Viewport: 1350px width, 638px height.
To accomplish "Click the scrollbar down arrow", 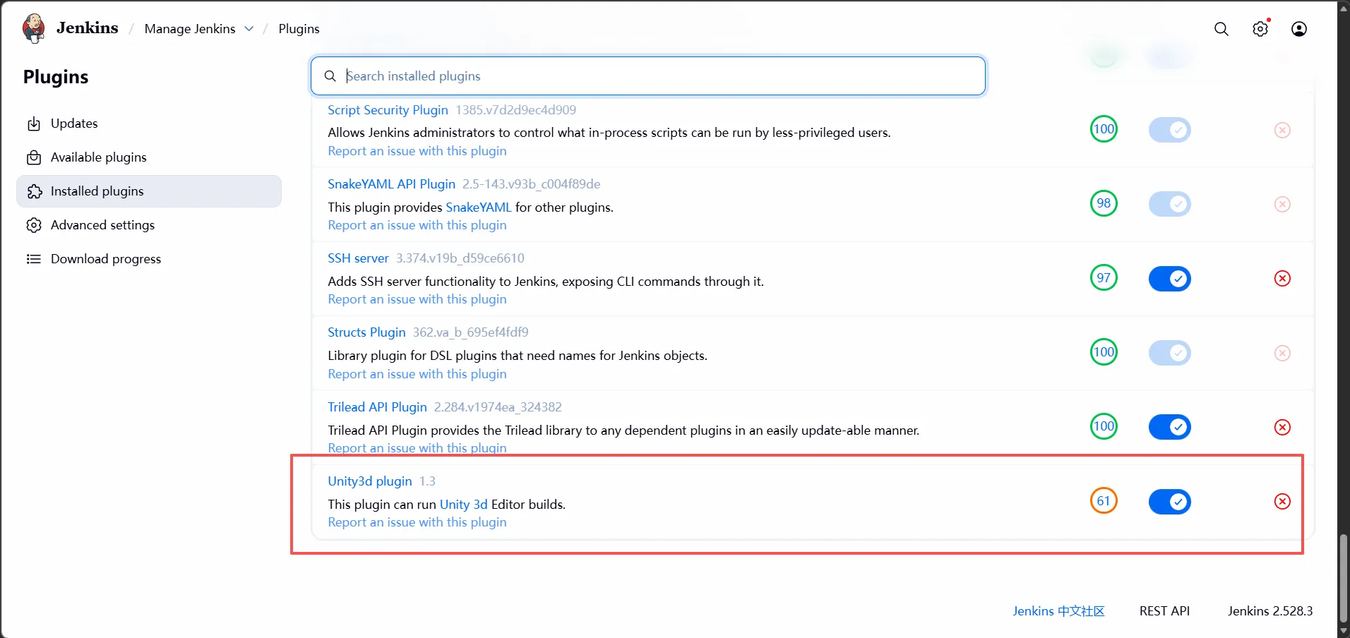I will coord(1343,631).
